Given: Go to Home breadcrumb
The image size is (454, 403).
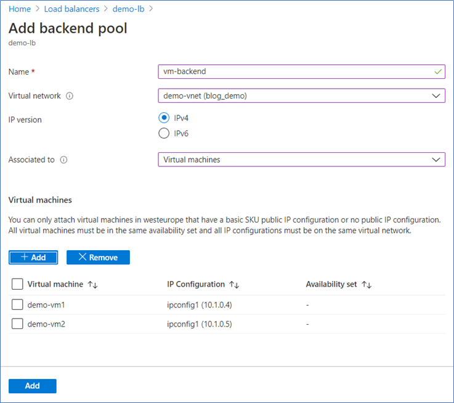Looking at the screenshot, I should coord(20,9).
